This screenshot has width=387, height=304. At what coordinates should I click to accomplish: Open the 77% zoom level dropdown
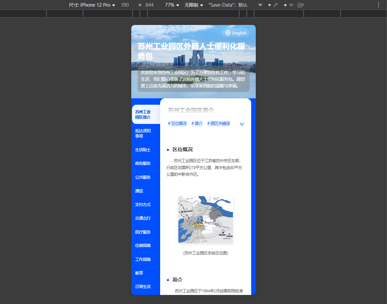point(172,5)
